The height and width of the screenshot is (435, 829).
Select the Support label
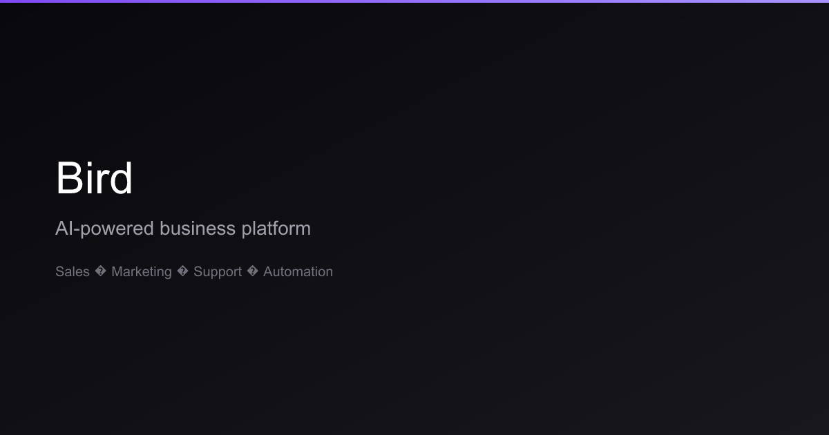coord(218,272)
